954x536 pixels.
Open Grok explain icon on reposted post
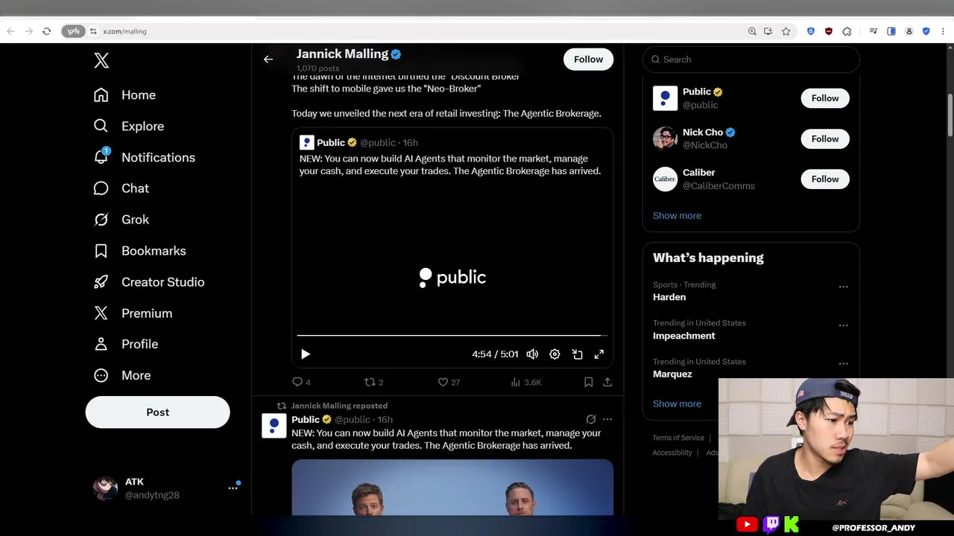(x=591, y=419)
